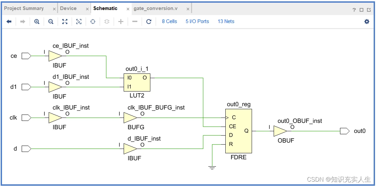The image size is (376, 186).
Task: Open schematic settings gear
Action: click(367, 21)
